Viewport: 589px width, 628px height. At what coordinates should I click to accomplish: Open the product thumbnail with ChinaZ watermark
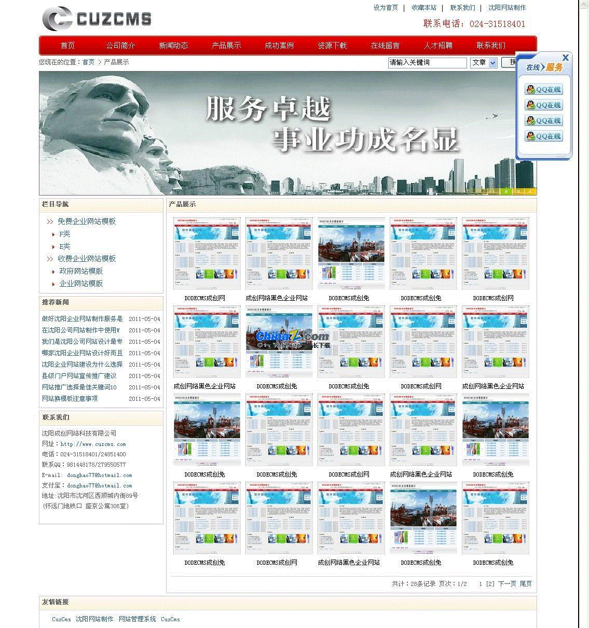(279, 342)
